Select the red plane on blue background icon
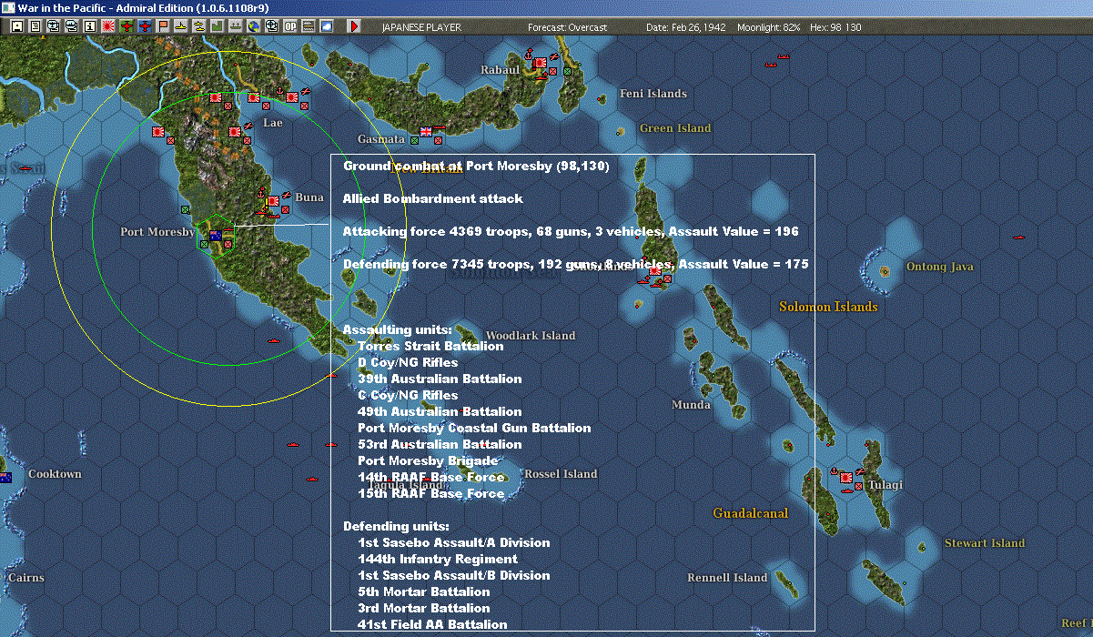The height and width of the screenshot is (637, 1093). coord(145,26)
